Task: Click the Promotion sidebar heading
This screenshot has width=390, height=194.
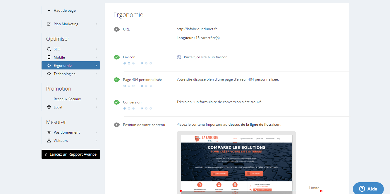Action: tap(59, 89)
